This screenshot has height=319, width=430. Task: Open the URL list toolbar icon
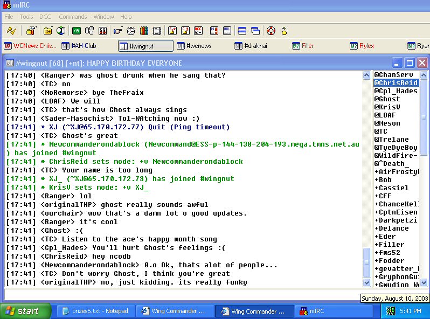227,31
